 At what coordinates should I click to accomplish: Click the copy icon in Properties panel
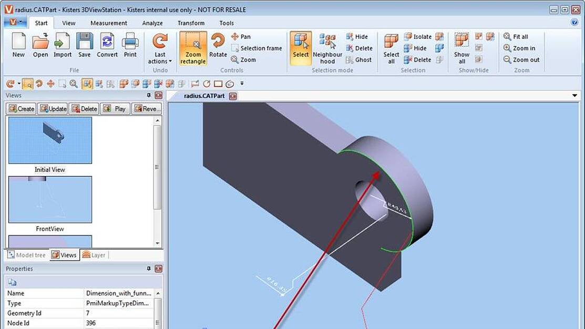[x=12, y=282]
